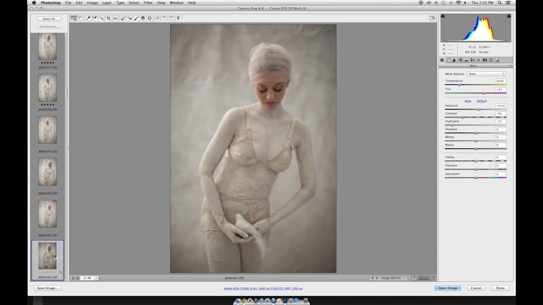Click the Select All button

click(49, 19)
